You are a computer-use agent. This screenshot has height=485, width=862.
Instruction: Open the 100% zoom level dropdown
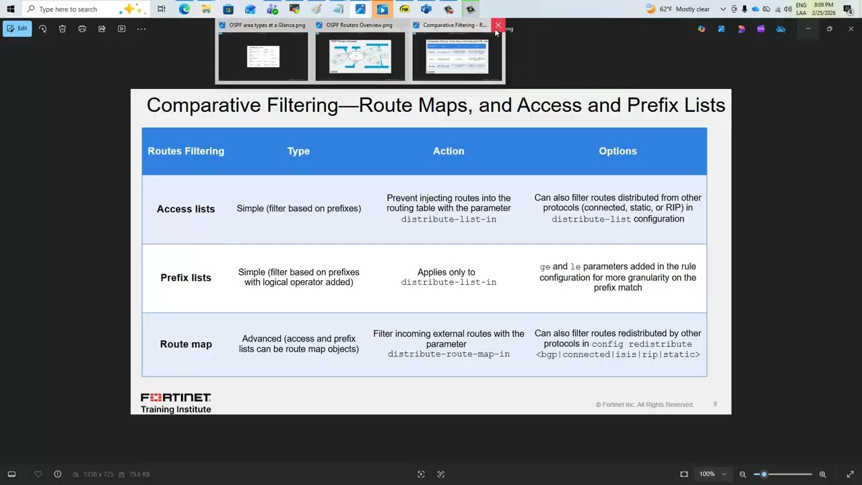pyautogui.click(x=712, y=474)
